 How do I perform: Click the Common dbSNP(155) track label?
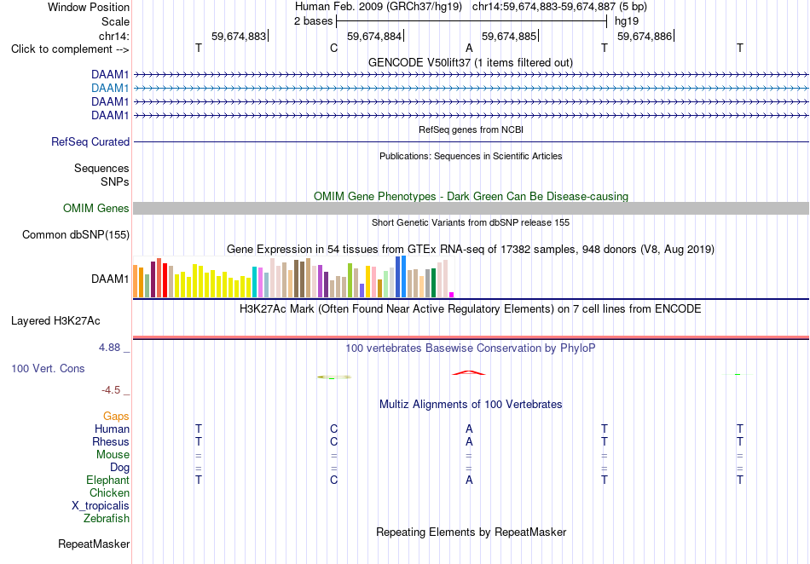76,235
